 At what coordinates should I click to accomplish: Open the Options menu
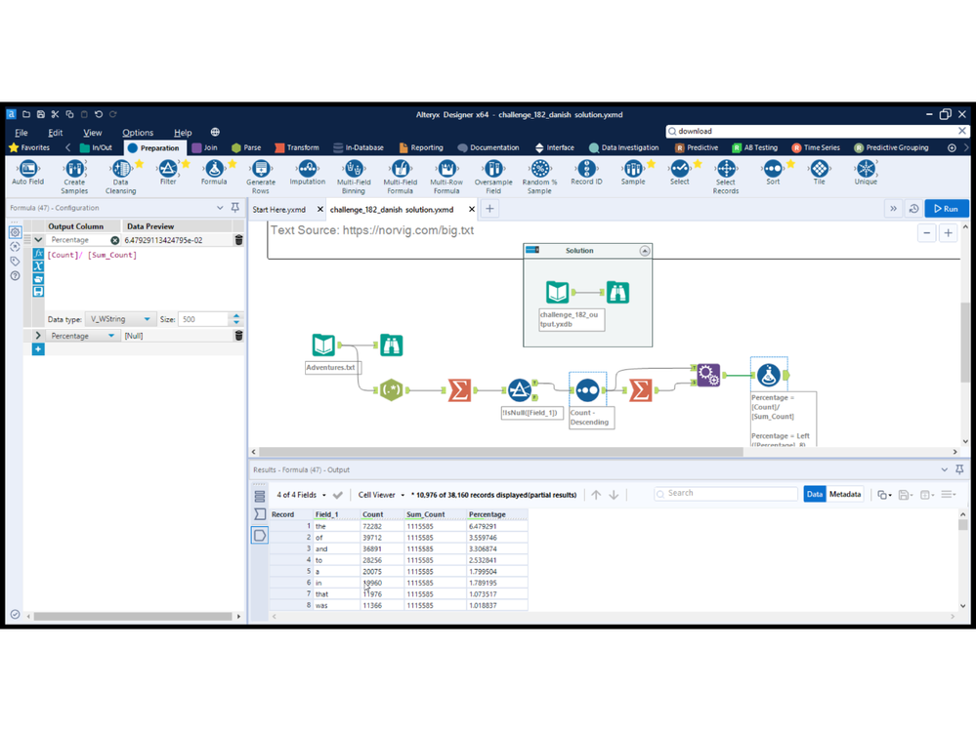click(138, 133)
